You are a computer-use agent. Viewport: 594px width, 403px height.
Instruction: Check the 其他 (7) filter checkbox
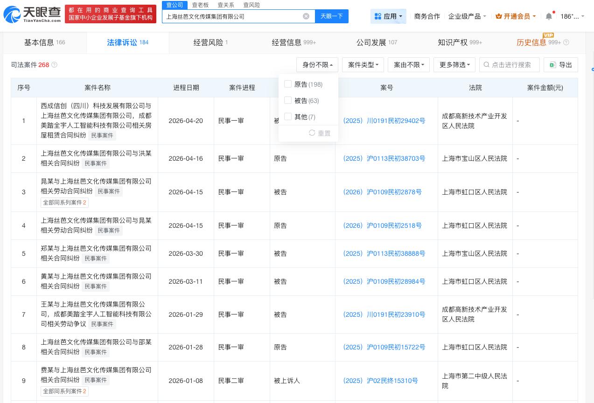(288, 116)
